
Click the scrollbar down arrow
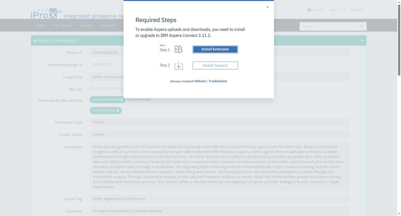pyautogui.click(x=399, y=214)
